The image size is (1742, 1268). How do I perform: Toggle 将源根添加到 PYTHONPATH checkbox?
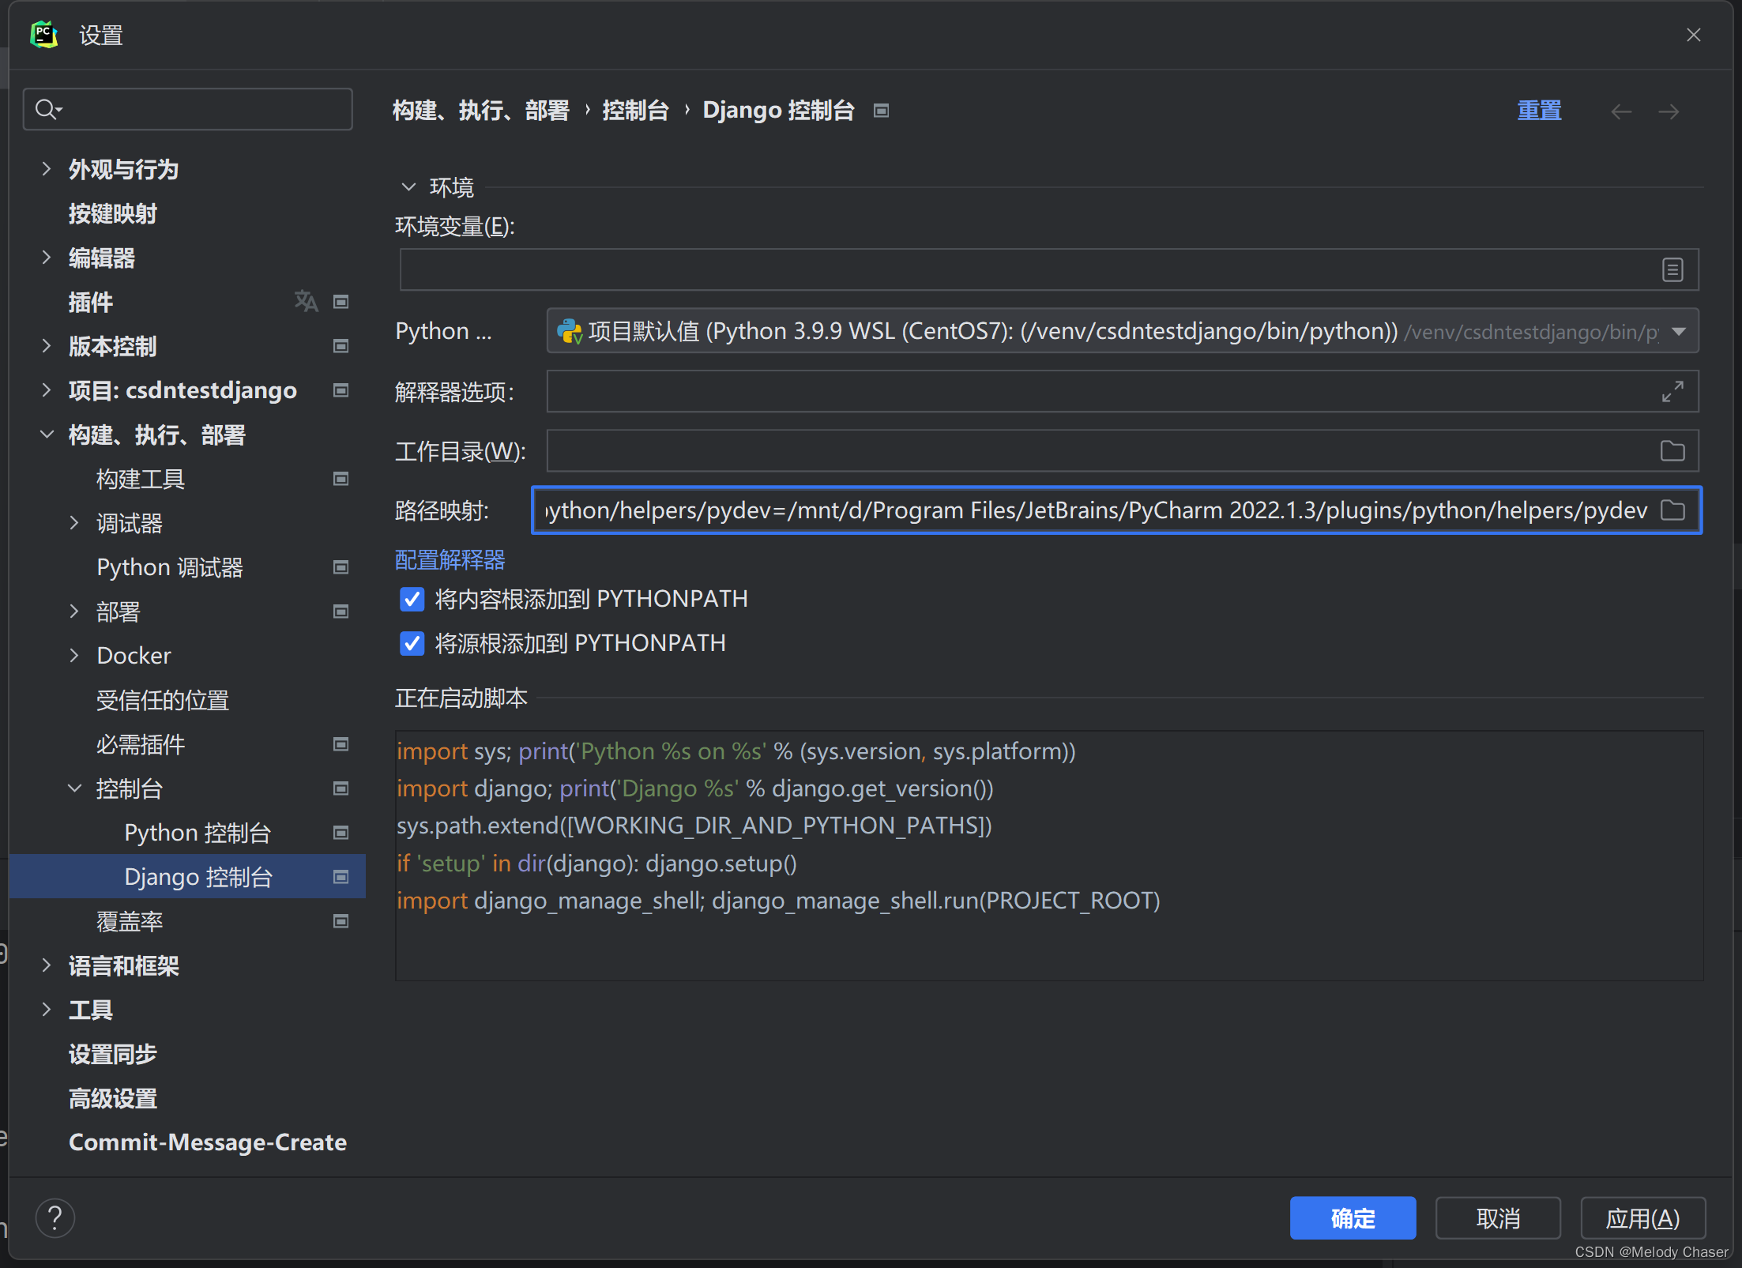[x=412, y=644]
